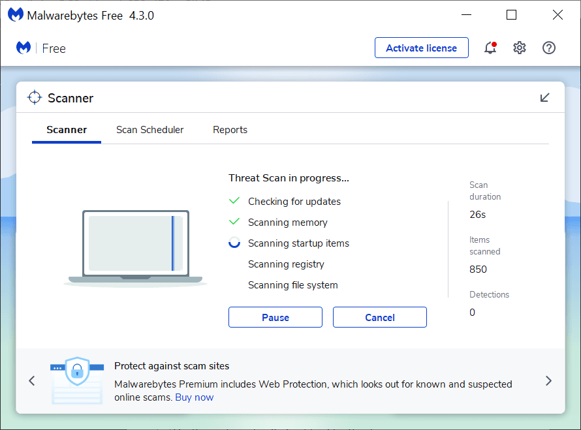
Task: Select the Scanner tab
Action: (67, 130)
